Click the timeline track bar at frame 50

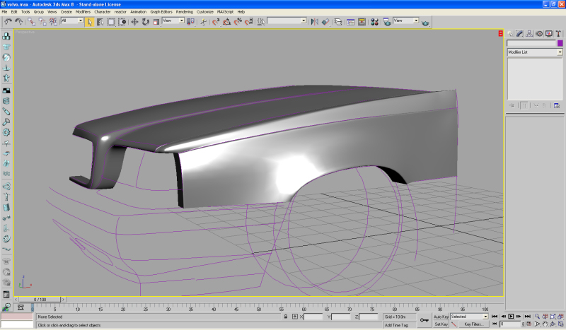coord(259,307)
